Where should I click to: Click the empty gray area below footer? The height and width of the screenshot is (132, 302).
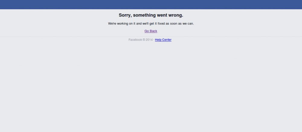coord(151,86)
